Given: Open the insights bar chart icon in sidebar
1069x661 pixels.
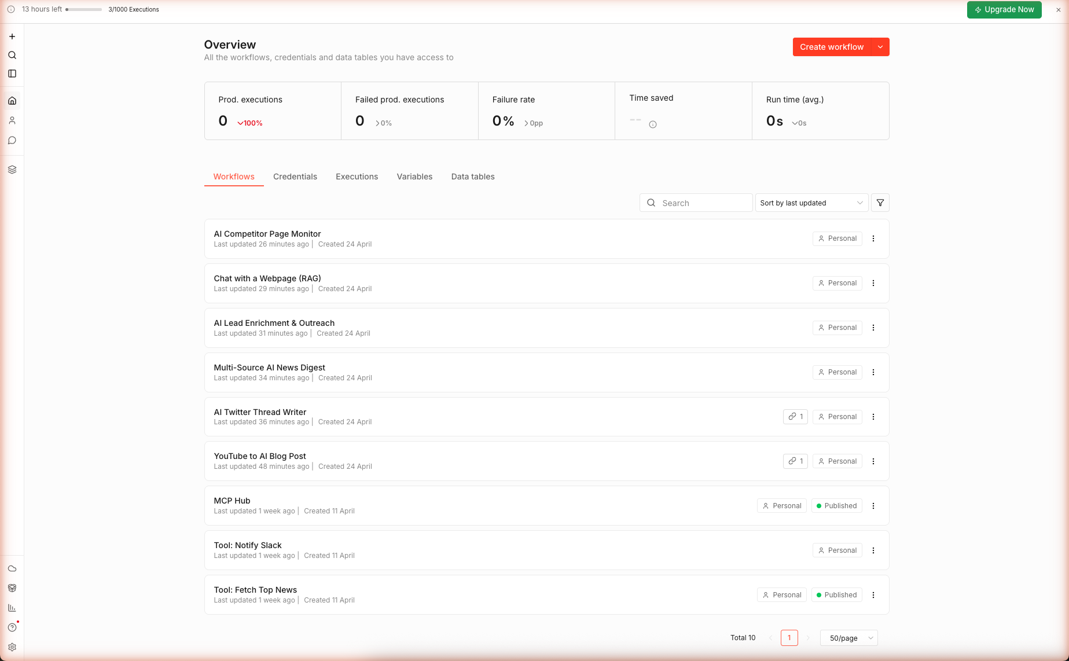Looking at the screenshot, I should [x=12, y=608].
